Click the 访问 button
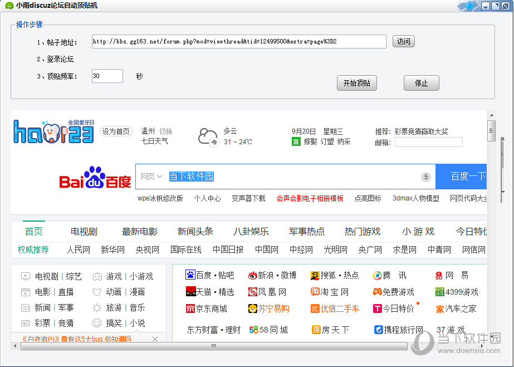This screenshot has height=367, width=514. pos(404,41)
